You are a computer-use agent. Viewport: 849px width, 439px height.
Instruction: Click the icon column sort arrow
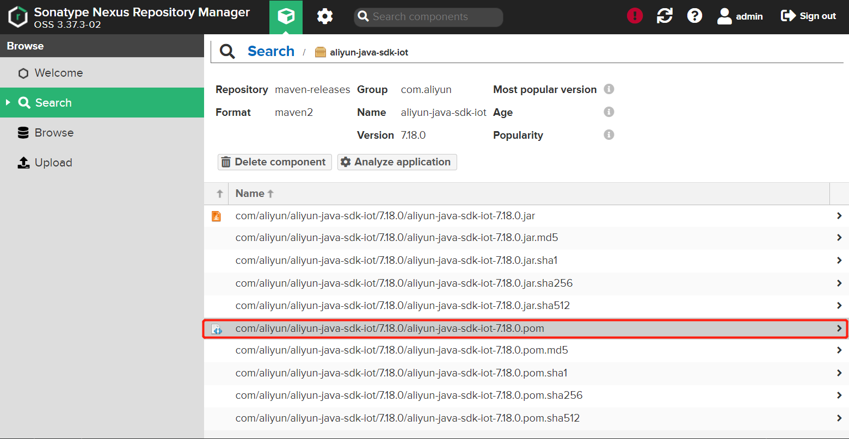pyautogui.click(x=219, y=194)
